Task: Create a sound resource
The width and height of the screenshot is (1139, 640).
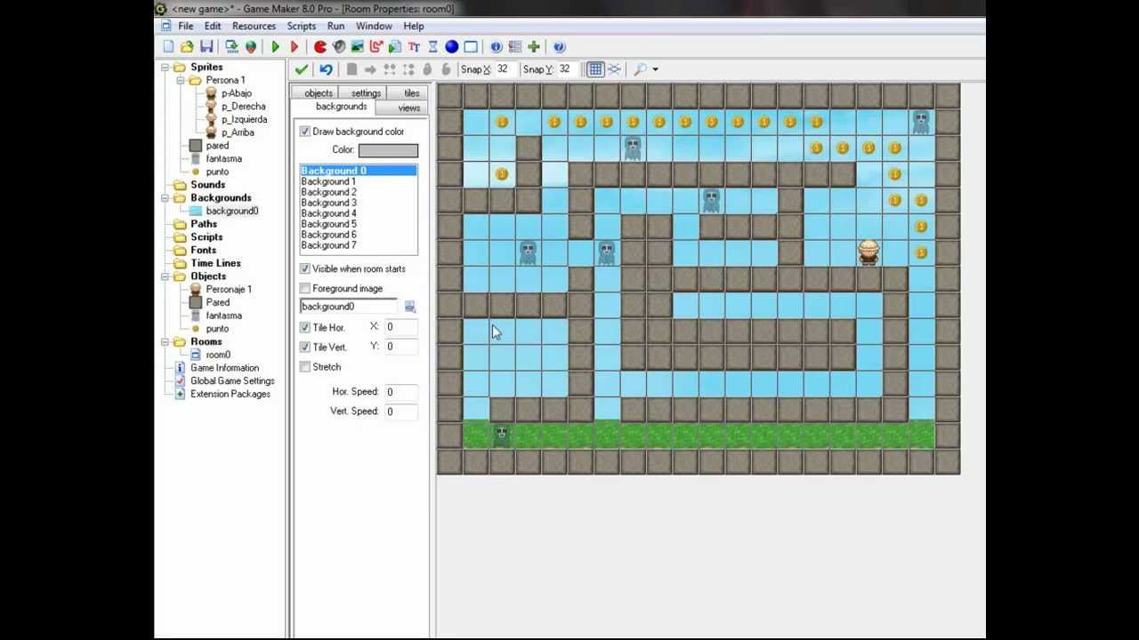Action: click(338, 47)
